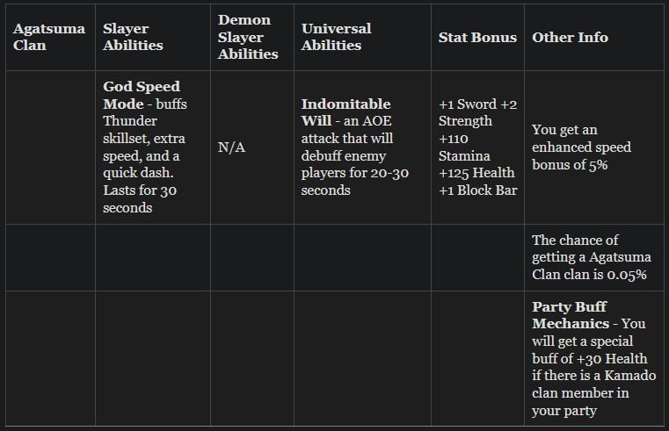This screenshot has height=431, width=669.
Task: Click the Demon Slayer Abilities header
Action: point(248,37)
